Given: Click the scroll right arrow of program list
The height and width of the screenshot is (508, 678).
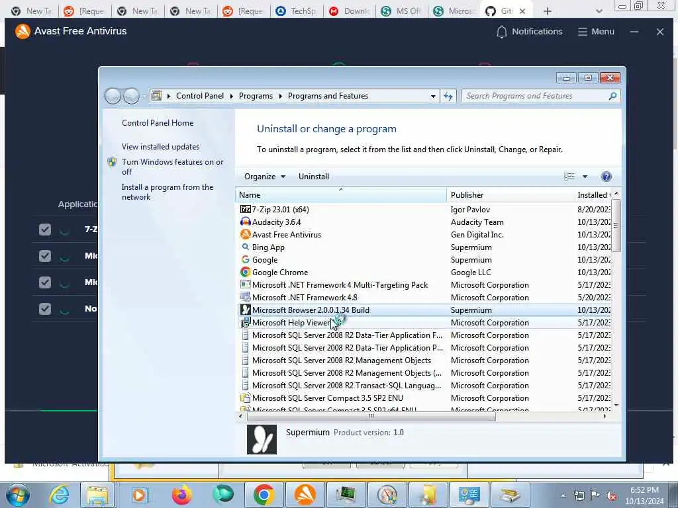Looking at the screenshot, I should click(605, 417).
